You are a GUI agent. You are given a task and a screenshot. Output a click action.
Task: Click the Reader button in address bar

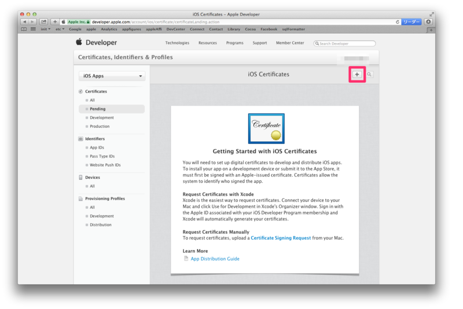pyautogui.click(x=411, y=22)
